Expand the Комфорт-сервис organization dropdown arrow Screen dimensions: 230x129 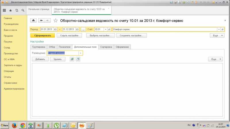(x=219, y=30)
